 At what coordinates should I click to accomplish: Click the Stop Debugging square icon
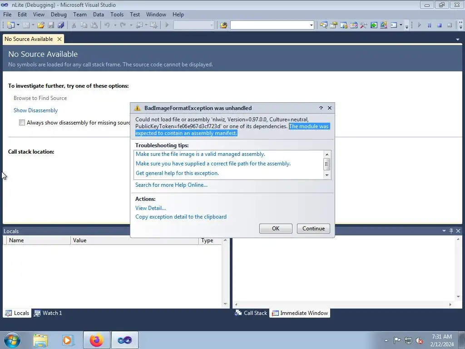pos(440,25)
